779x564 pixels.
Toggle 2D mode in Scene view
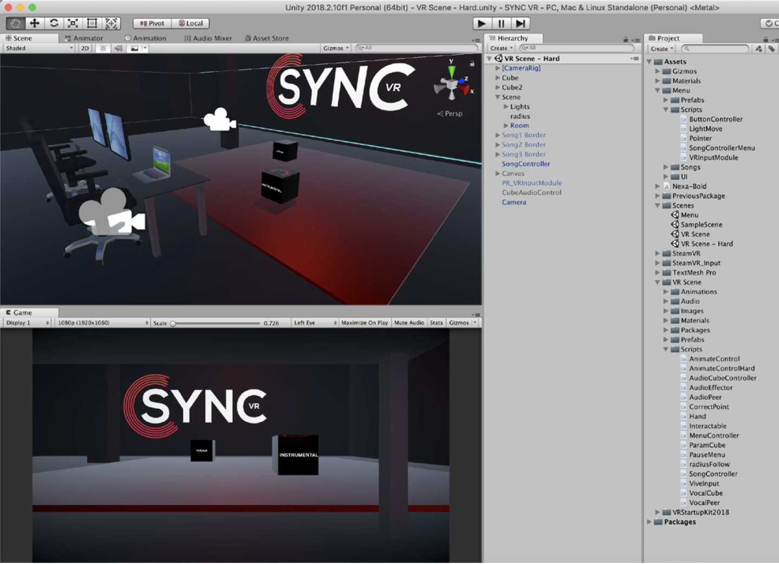[x=85, y=48]
